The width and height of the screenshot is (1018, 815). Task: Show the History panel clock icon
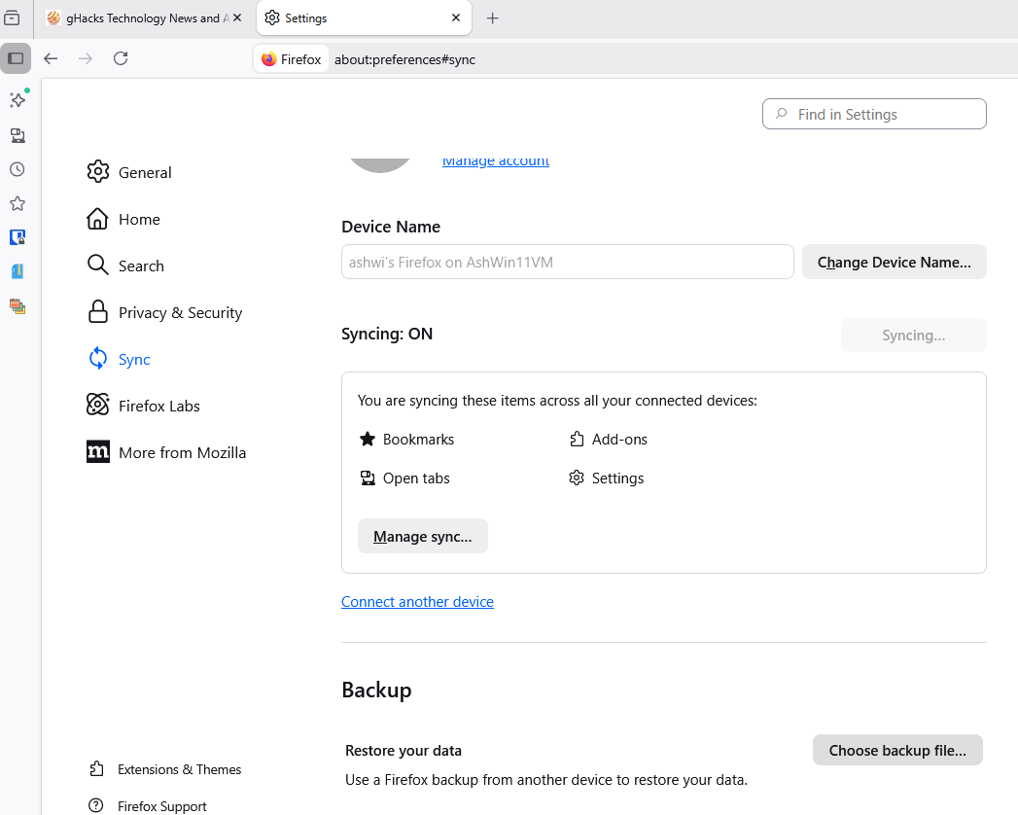point(18,169)
